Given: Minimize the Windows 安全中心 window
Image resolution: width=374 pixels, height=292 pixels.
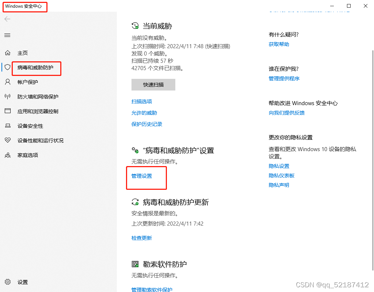Looking at the screenshot, I should (x=332, y=6).
